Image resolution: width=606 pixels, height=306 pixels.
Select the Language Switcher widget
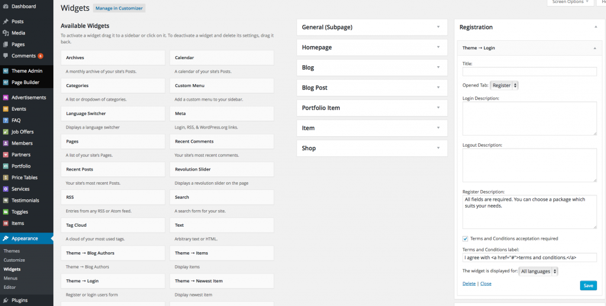pos(113,114)
